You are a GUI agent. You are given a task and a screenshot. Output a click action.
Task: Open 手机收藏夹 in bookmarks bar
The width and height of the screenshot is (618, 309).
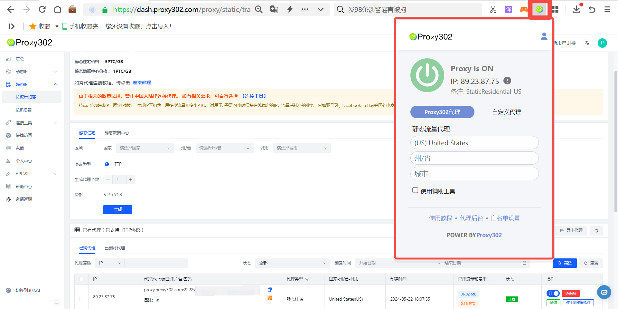click(x=80, y=26)
